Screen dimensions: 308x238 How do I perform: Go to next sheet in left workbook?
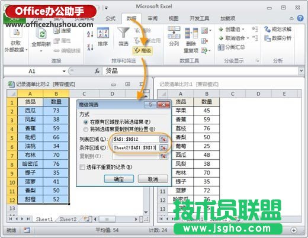(22, 219)
